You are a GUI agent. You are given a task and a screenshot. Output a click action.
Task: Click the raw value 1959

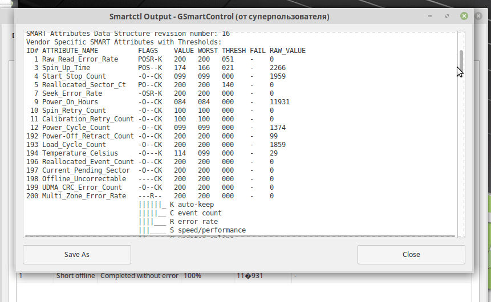(278, 76)
